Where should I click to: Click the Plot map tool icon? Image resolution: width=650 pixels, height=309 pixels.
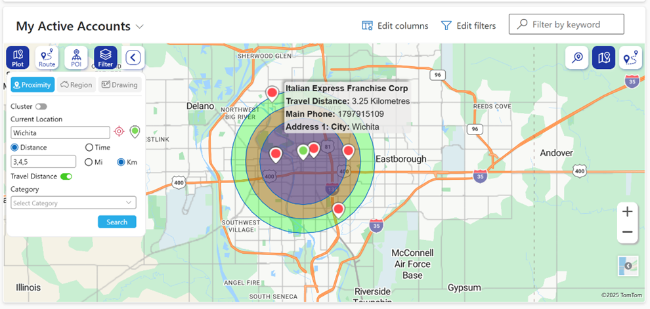(18, 57)
